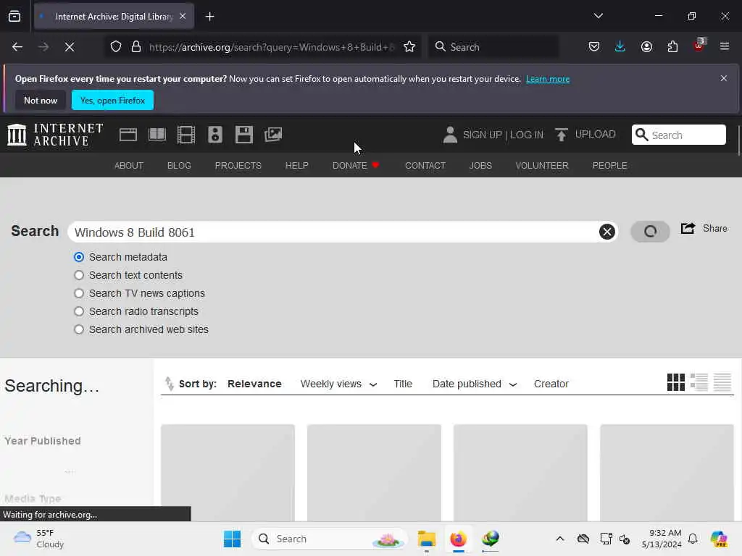This screenshot has width=742, height=556.
Task: Open the uBlock Origin extension icon
Action: (x=699, y=46)
